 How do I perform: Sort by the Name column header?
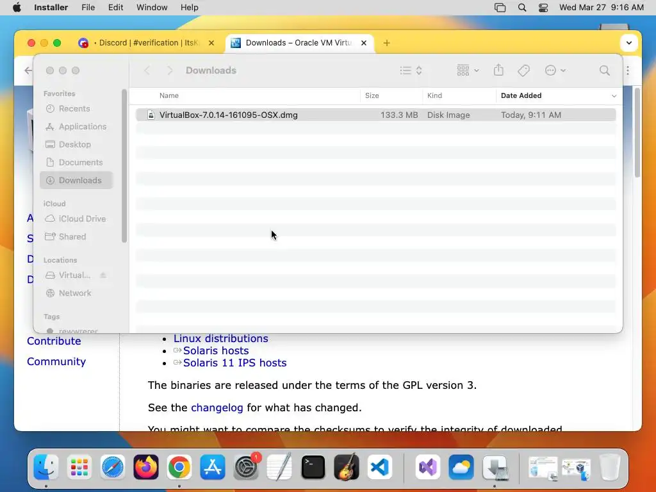pyautogui.click(x=169, y=95)
